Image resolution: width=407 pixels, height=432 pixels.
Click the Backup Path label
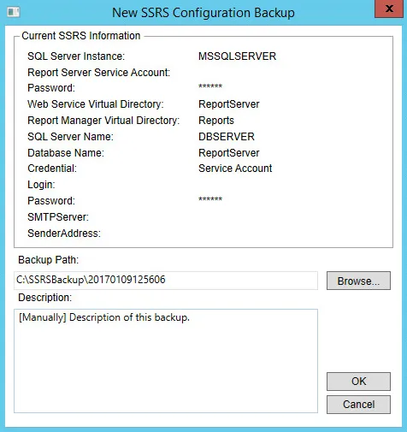pos(49,260)
